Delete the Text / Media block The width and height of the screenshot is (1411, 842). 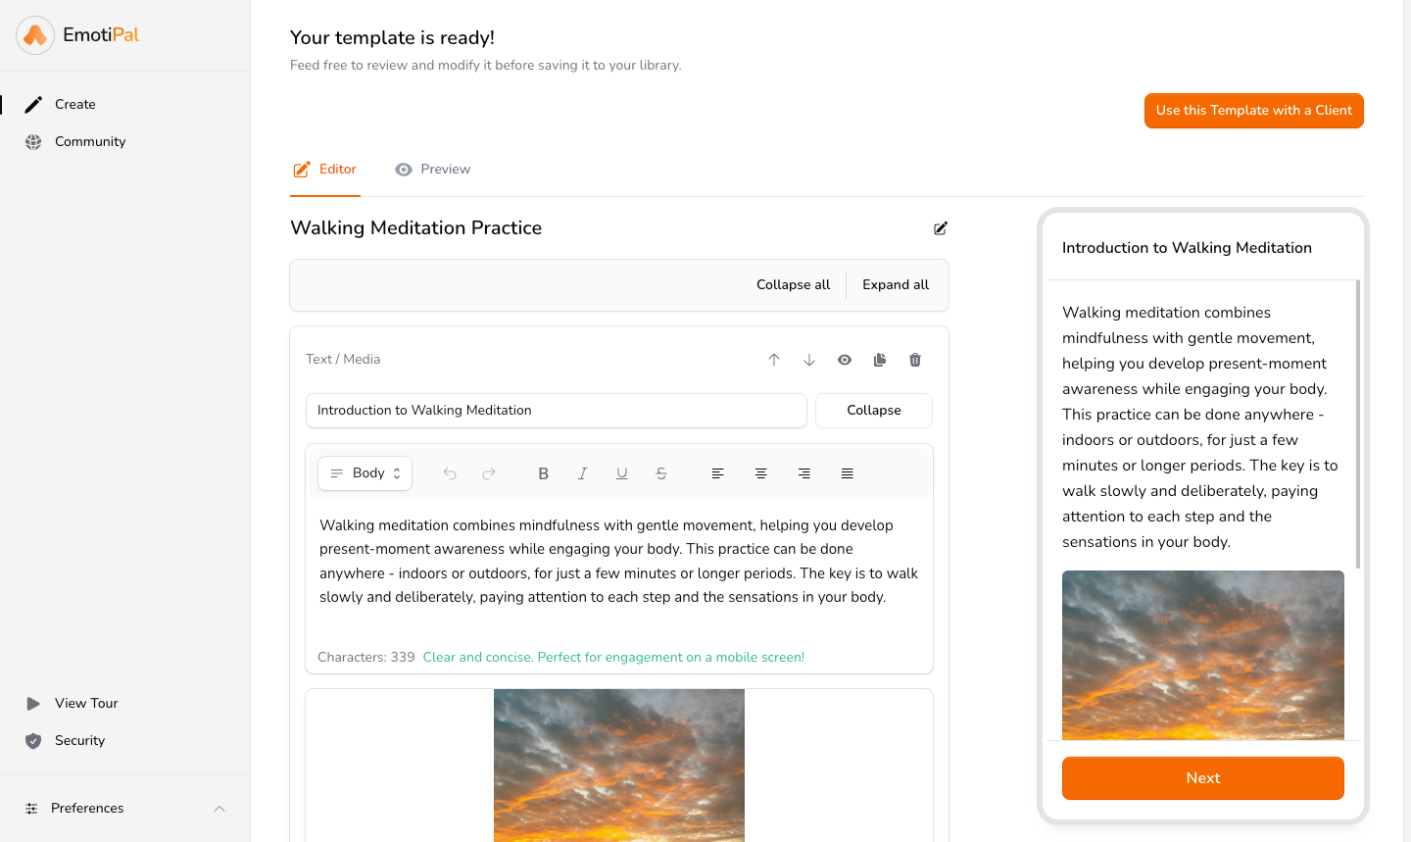point(915,360)
